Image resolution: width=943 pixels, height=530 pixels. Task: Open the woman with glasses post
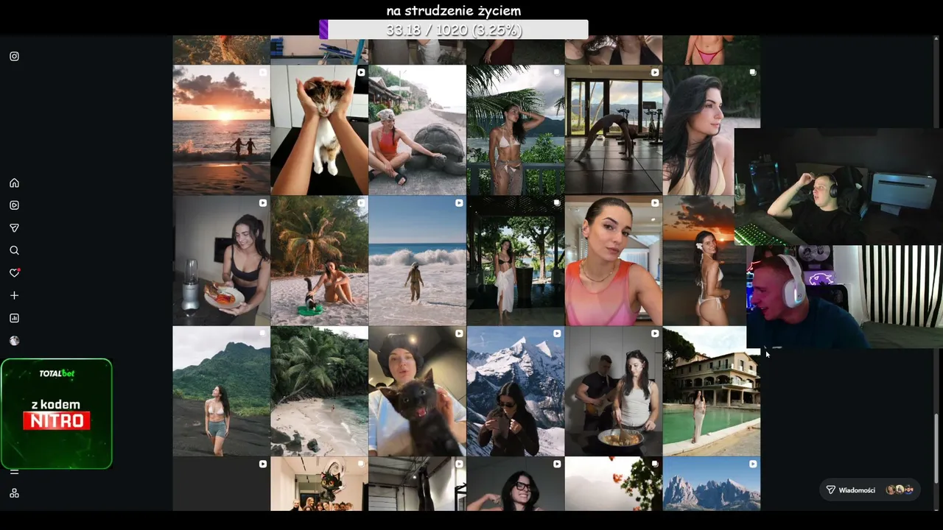pyautogui.click(x=515, y=484)
